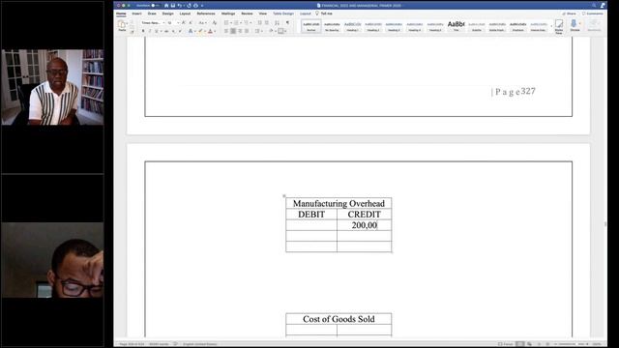Switch to Print Layout view in status bar

[520, 344]
